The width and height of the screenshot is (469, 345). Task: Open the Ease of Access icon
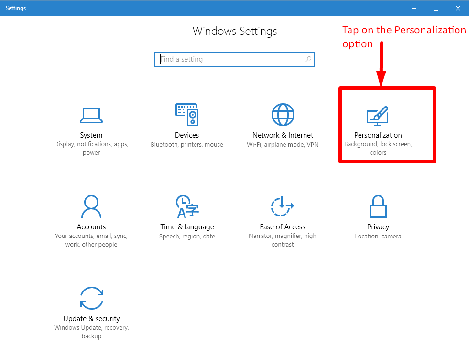(x=283, y=206)
